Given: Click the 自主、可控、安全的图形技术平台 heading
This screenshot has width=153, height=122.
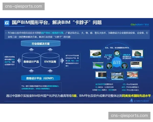Looking at the screenshot, I should coord(117,48).
